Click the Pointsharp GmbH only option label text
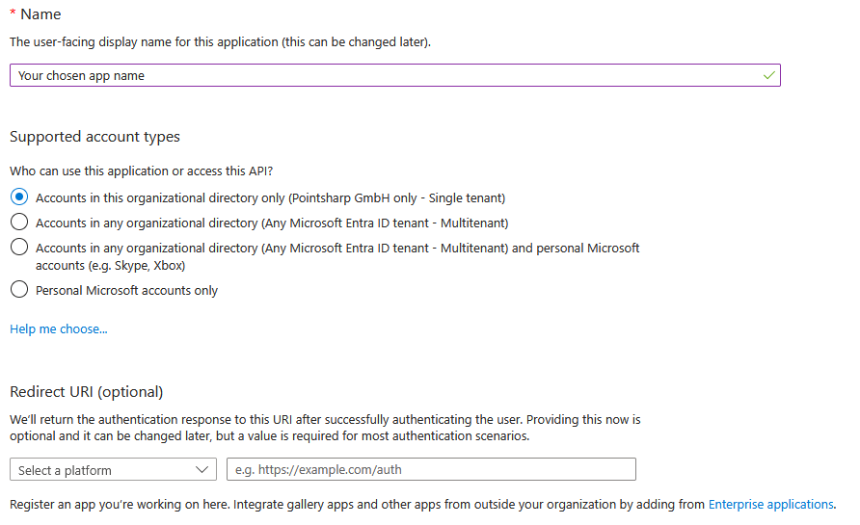The width and height of the screenshot is (860, 525). pyautogui.click(x=270, y=197)
